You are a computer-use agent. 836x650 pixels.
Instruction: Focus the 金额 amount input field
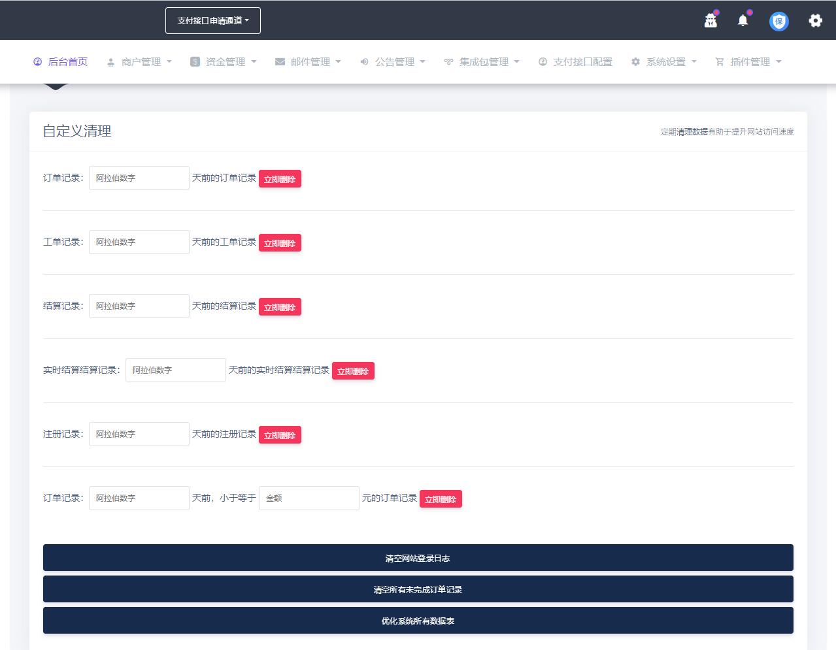(309, 498)
